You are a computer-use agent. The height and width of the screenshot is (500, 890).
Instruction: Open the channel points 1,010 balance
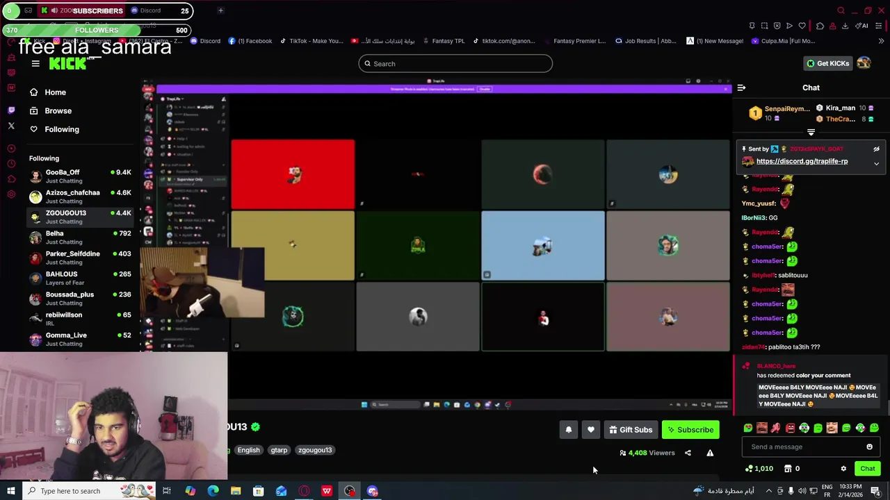759,469
